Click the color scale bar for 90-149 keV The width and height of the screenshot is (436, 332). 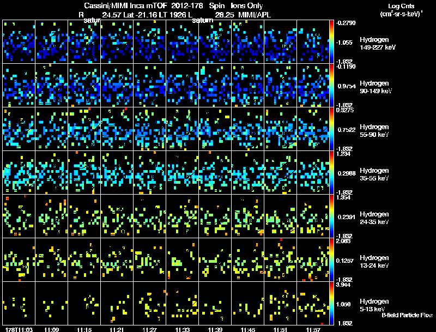click(331, 86)
